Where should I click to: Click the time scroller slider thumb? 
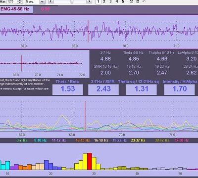[x=72, y=1]
